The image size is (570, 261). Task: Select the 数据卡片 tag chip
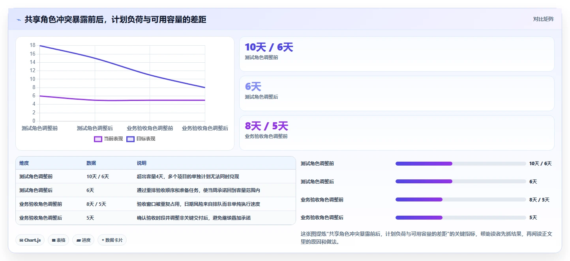coord(112,240)
